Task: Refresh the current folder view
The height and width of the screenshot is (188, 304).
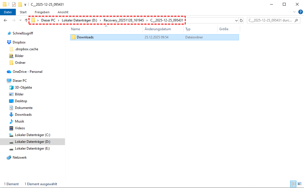Action: (241, 20)
